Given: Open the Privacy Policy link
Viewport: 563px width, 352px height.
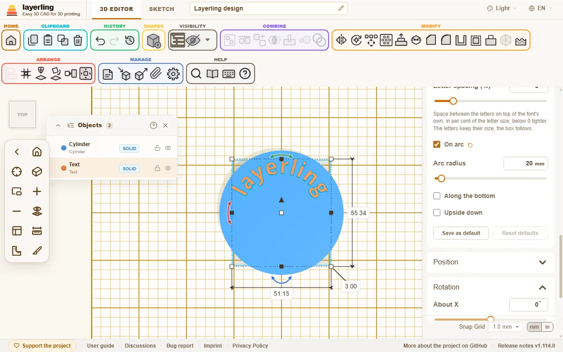Looking at the screenshot, I should tap(250, 346).
